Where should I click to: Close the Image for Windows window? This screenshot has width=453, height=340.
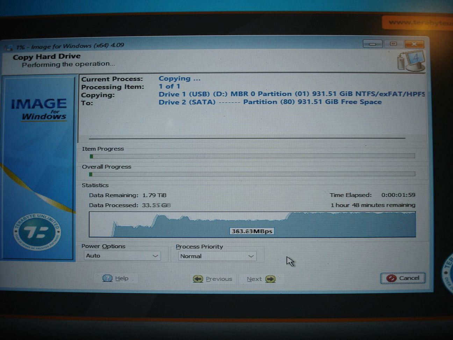414,44
